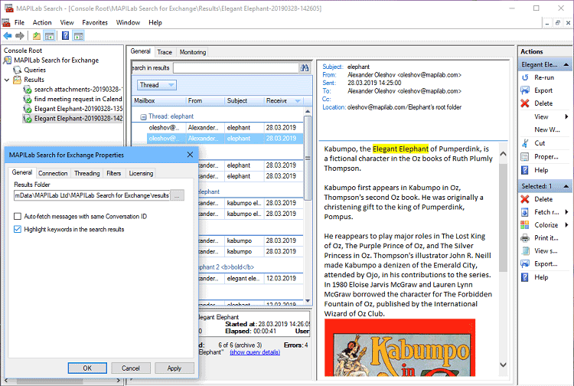This screenshot has width=574, height=386.
Task: Click Cancel in Properties dialog
Action: pos(131,368)
